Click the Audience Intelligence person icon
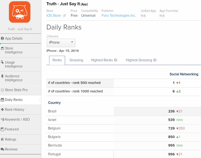 [2, 76]
